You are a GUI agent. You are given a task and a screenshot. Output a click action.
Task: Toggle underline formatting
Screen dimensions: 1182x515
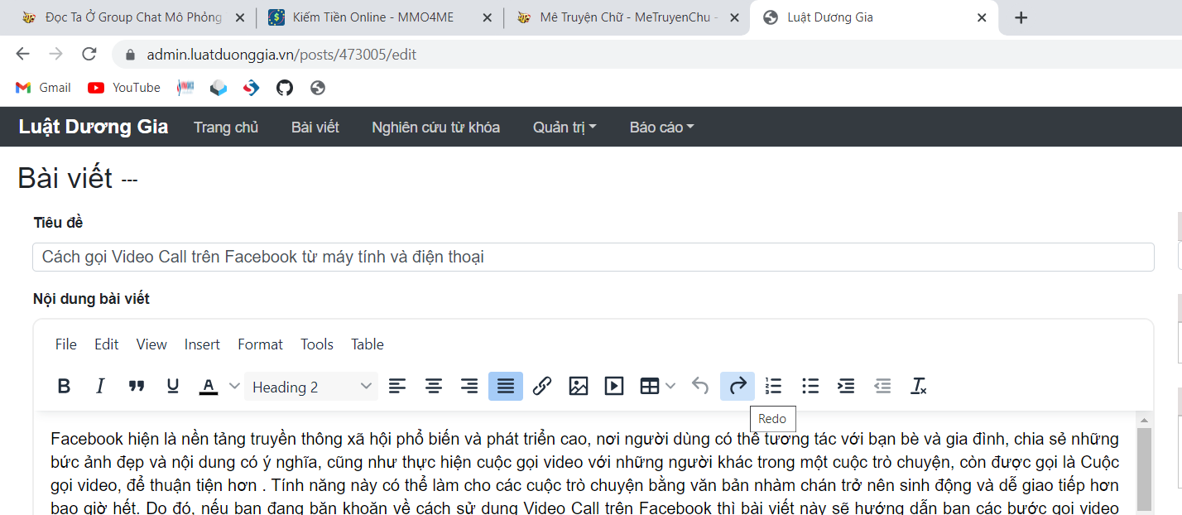173,386
